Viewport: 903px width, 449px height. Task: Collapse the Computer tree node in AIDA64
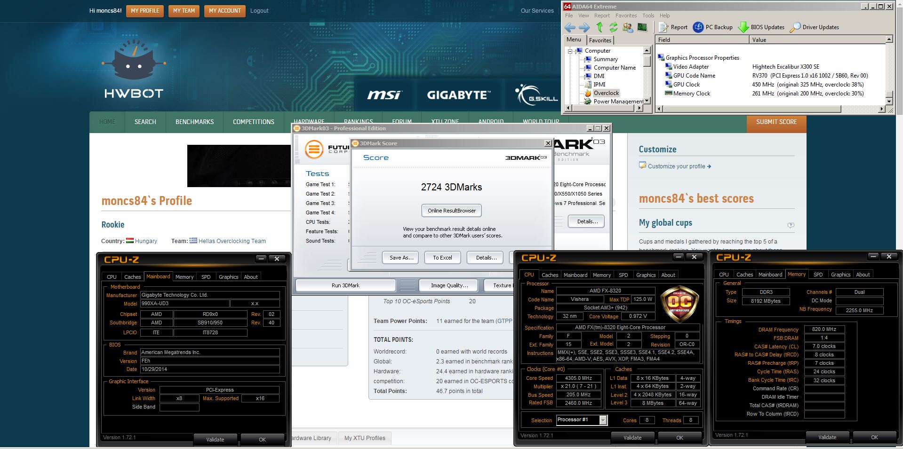[x=570, y=51]
